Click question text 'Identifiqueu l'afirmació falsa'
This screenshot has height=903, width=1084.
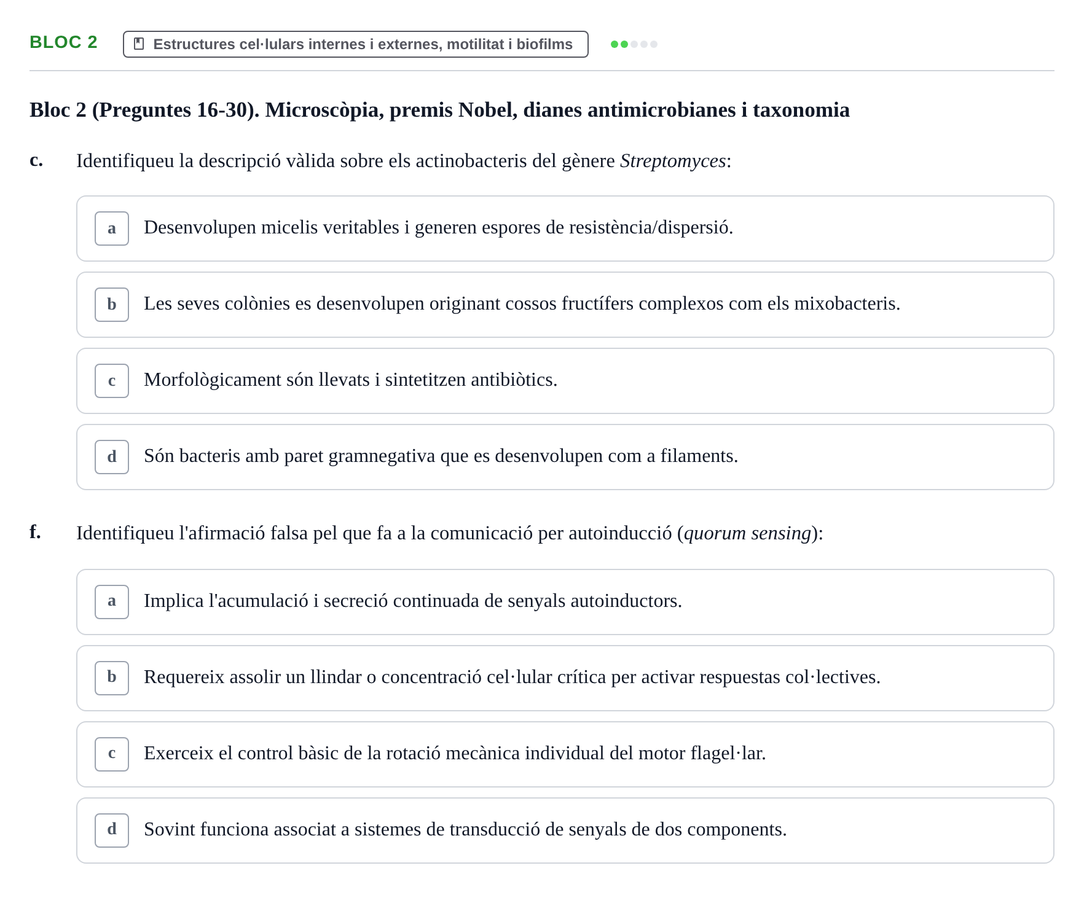click(450, 533)
